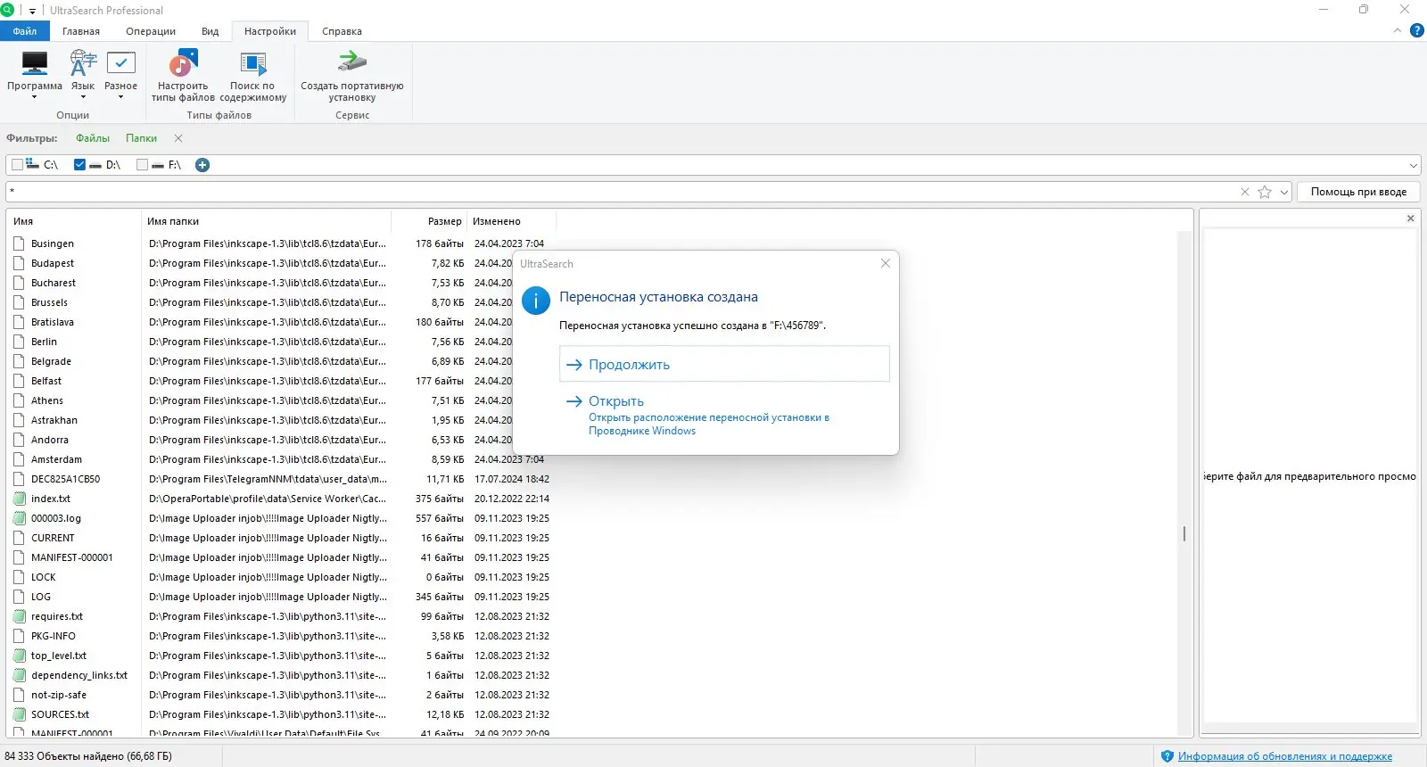Click the SOURCES.txt file icon

[20, 714]
